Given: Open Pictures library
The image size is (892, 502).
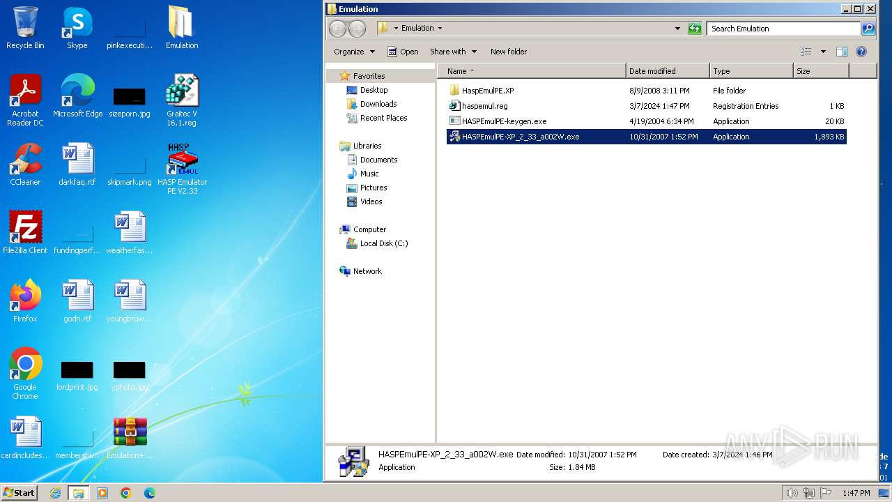Looking at the screenshot, I should coord(374,188).
